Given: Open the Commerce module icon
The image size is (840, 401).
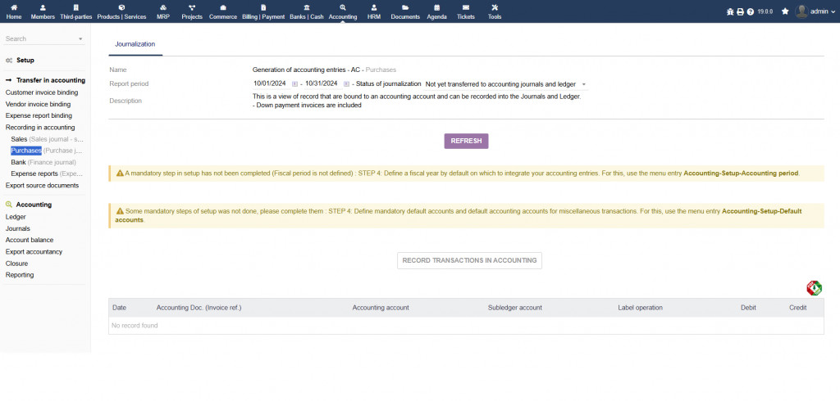Looking at the screenshot, I should tap(223, 7).
